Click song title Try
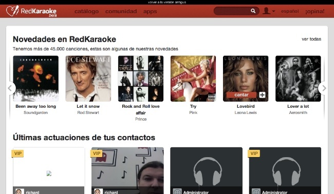 pyautogui.click(x=193, y=106)
